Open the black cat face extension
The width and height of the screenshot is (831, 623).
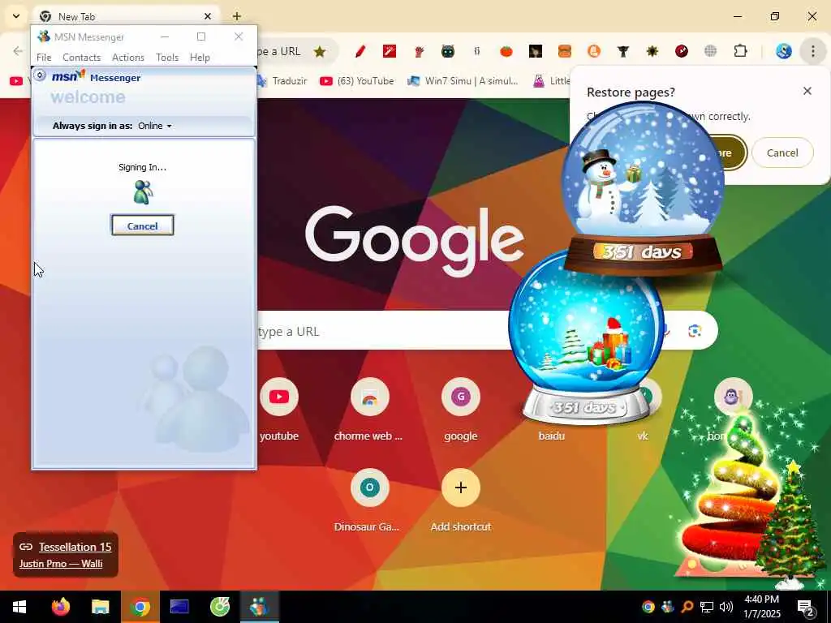click(448, 51)
